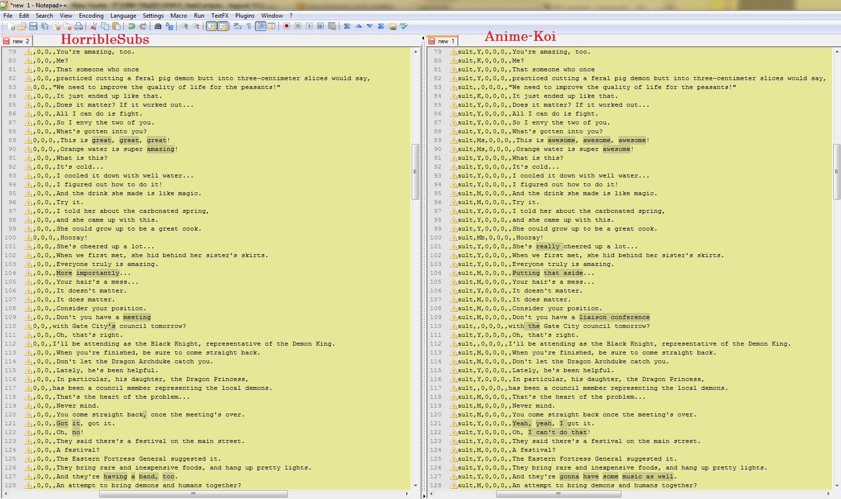Click the right pane vertical scrollbar thumb

[837, 172]
